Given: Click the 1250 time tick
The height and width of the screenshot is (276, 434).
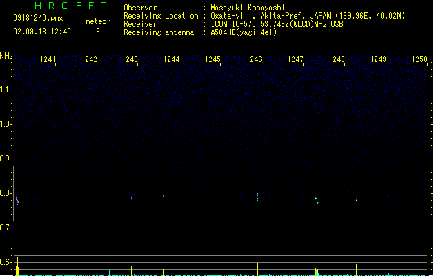Looking at the screenshot, I should point(420,59).
